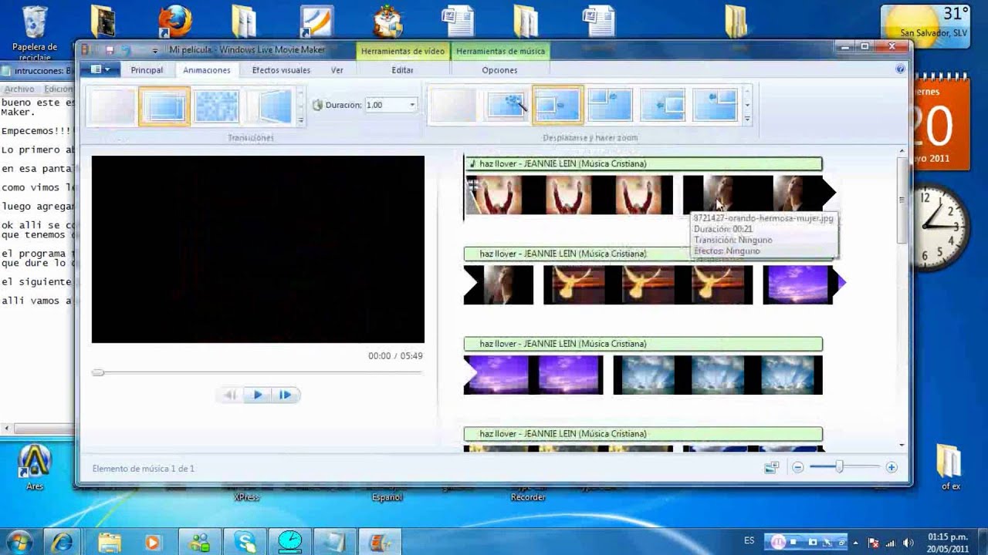Open Windows Explorer from the taskbar
This screenshot has height=555, width=988.
(109, 541)
